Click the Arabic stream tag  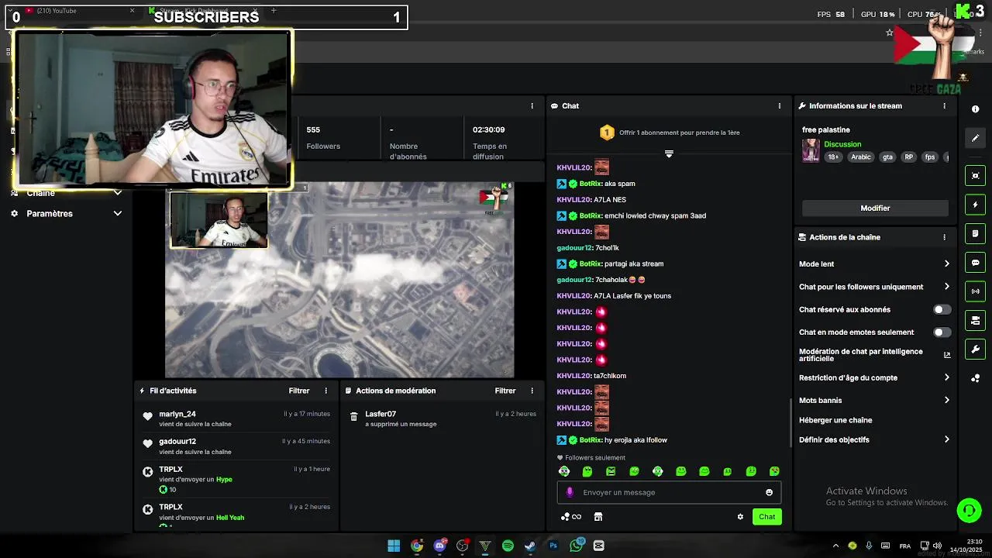(861, 157)
